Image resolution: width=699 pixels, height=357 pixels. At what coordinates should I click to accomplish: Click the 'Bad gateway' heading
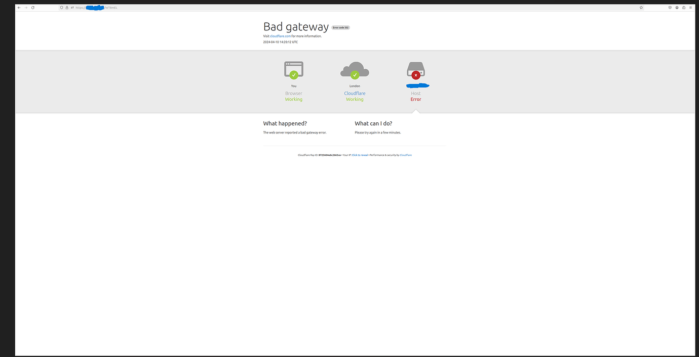[296, 27]
